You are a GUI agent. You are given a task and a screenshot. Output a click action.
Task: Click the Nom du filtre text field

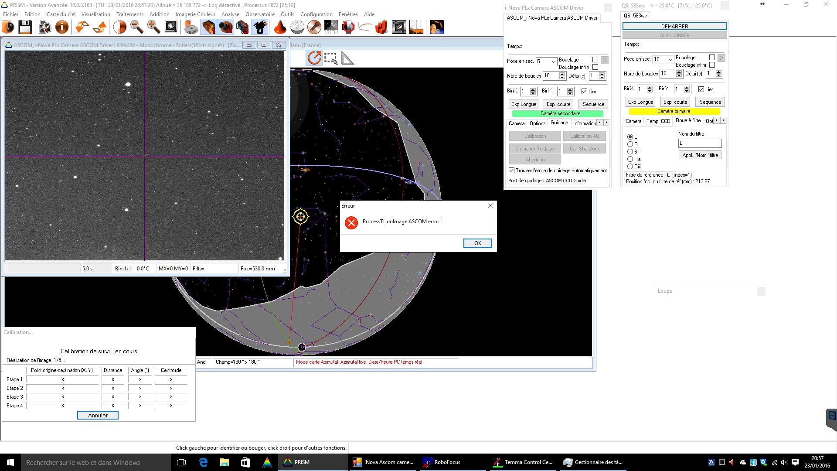click(x=699, y=143)
